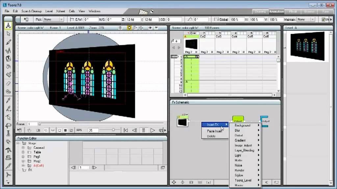The height and width of the screenshot is (189, 337).
Task: Select the Iron tool
Action: pos(8,158)
